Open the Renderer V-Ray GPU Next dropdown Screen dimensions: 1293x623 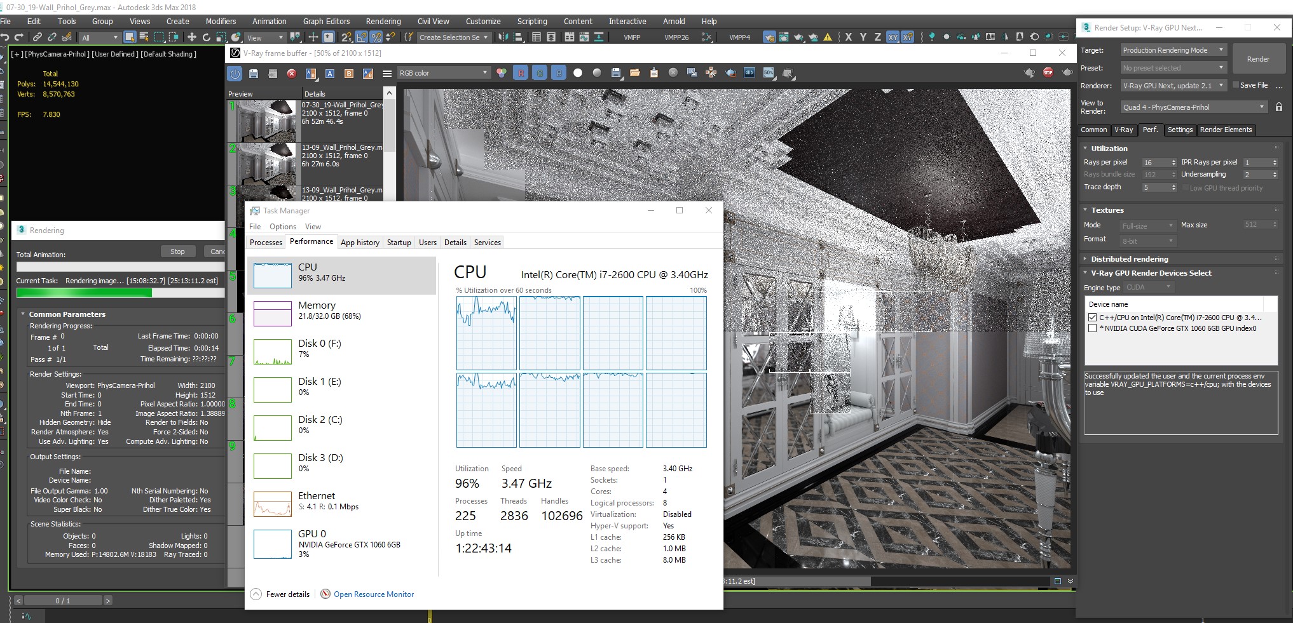pyautogui.click(x=1173, y=85)
